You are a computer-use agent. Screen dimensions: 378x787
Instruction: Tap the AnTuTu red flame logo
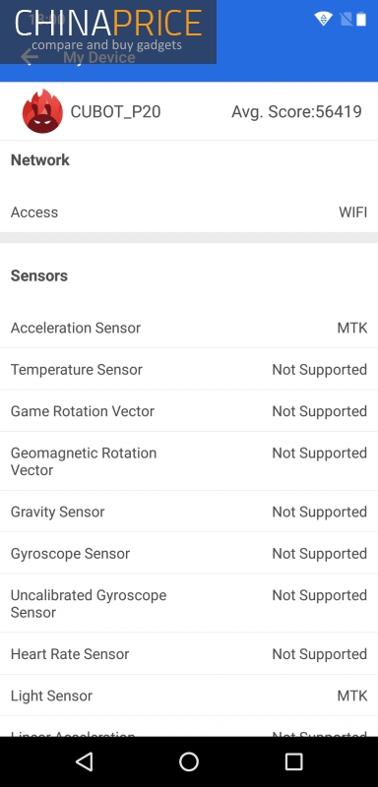pos(42,111)
